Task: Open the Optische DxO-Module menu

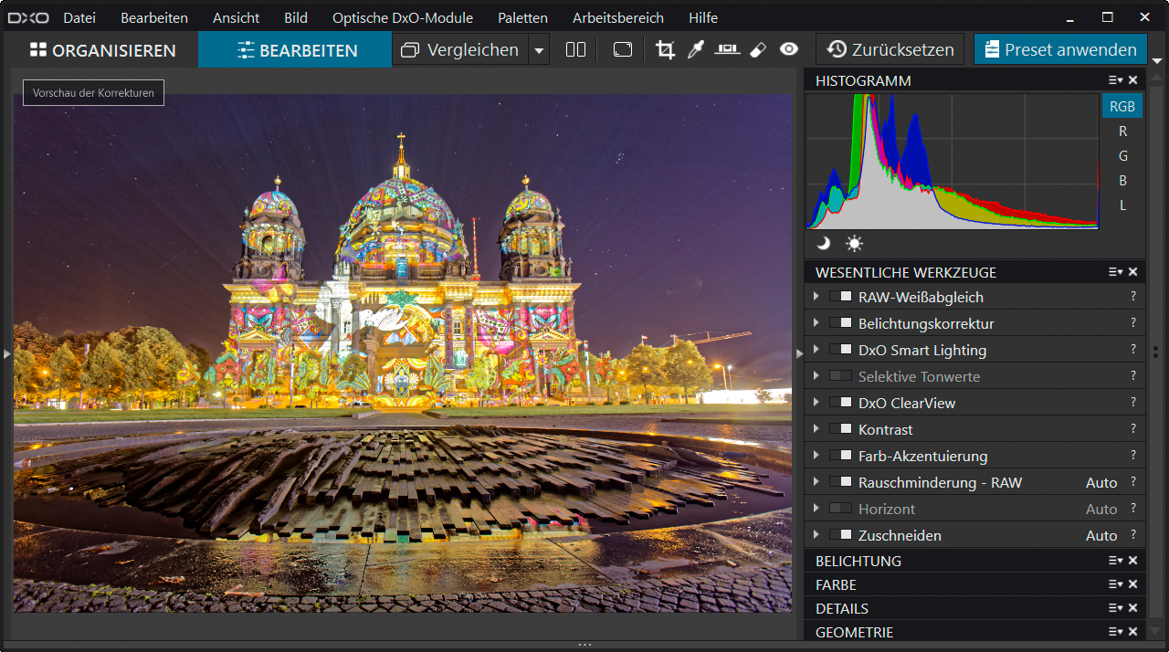Action: coord(403,18)
